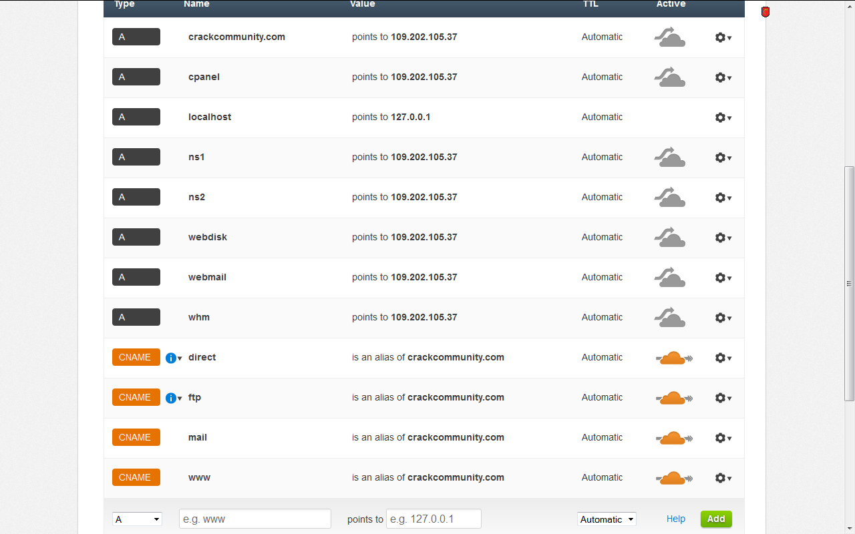Click www value alias of crackcommunity.com

pyautogui.click(x=428, y=477)
